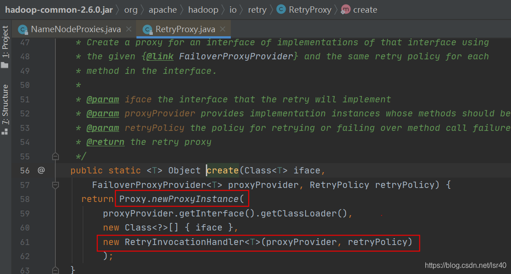Click FailoverProxyProvider<T> type on line 57
The image size is (511, 274).
coord(157,185)
